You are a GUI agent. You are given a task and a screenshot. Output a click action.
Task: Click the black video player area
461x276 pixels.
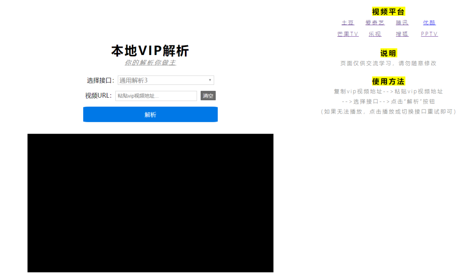[x=150, y=203]
